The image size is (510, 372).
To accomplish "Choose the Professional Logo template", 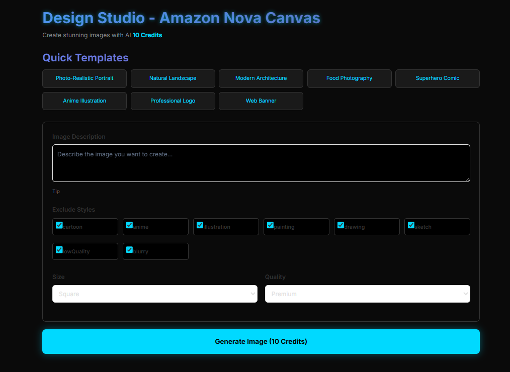I will 173,101.
